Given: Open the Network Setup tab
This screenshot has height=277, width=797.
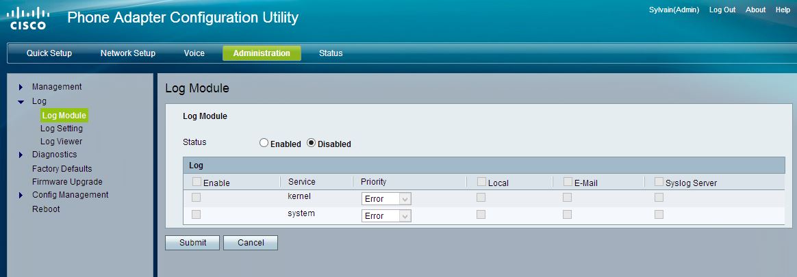Looking at the screenshot, I should click(128, 53).
